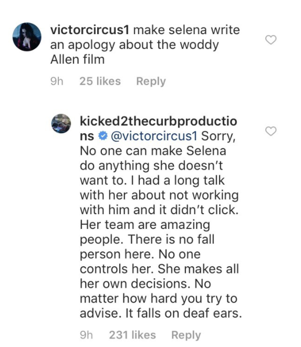This screenshot has height=347, width=301.
Task: Click the 'Allen film' text in the first comment
Action: tap(77, 59)
